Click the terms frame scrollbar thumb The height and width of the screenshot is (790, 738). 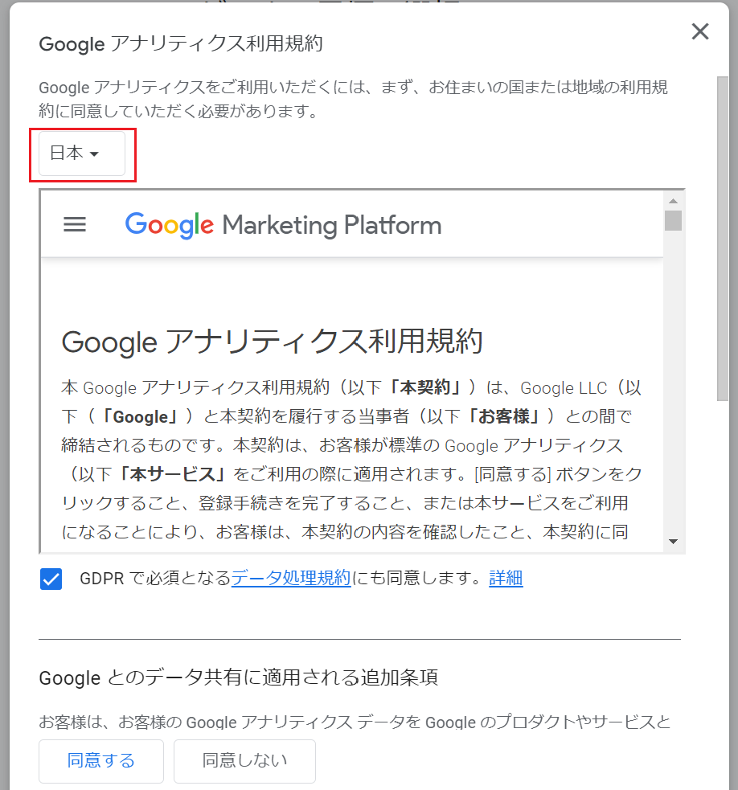[673, 221]
